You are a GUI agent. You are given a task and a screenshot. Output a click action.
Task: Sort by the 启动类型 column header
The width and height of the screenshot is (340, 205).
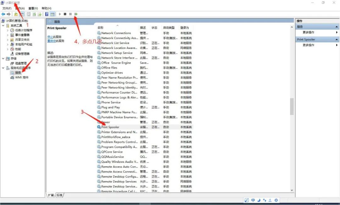[169, 27]
